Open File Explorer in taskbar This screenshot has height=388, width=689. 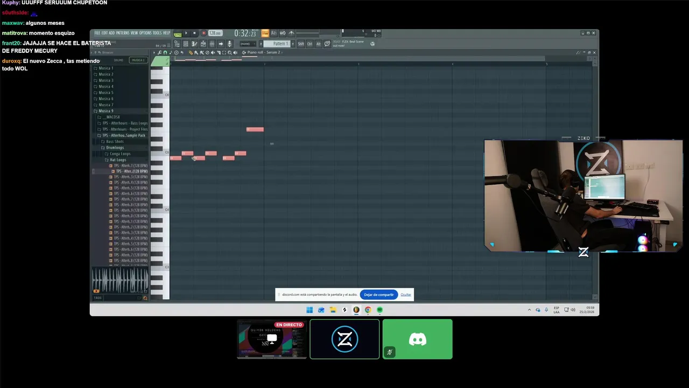pyautogui.click(x=333, y=310)
